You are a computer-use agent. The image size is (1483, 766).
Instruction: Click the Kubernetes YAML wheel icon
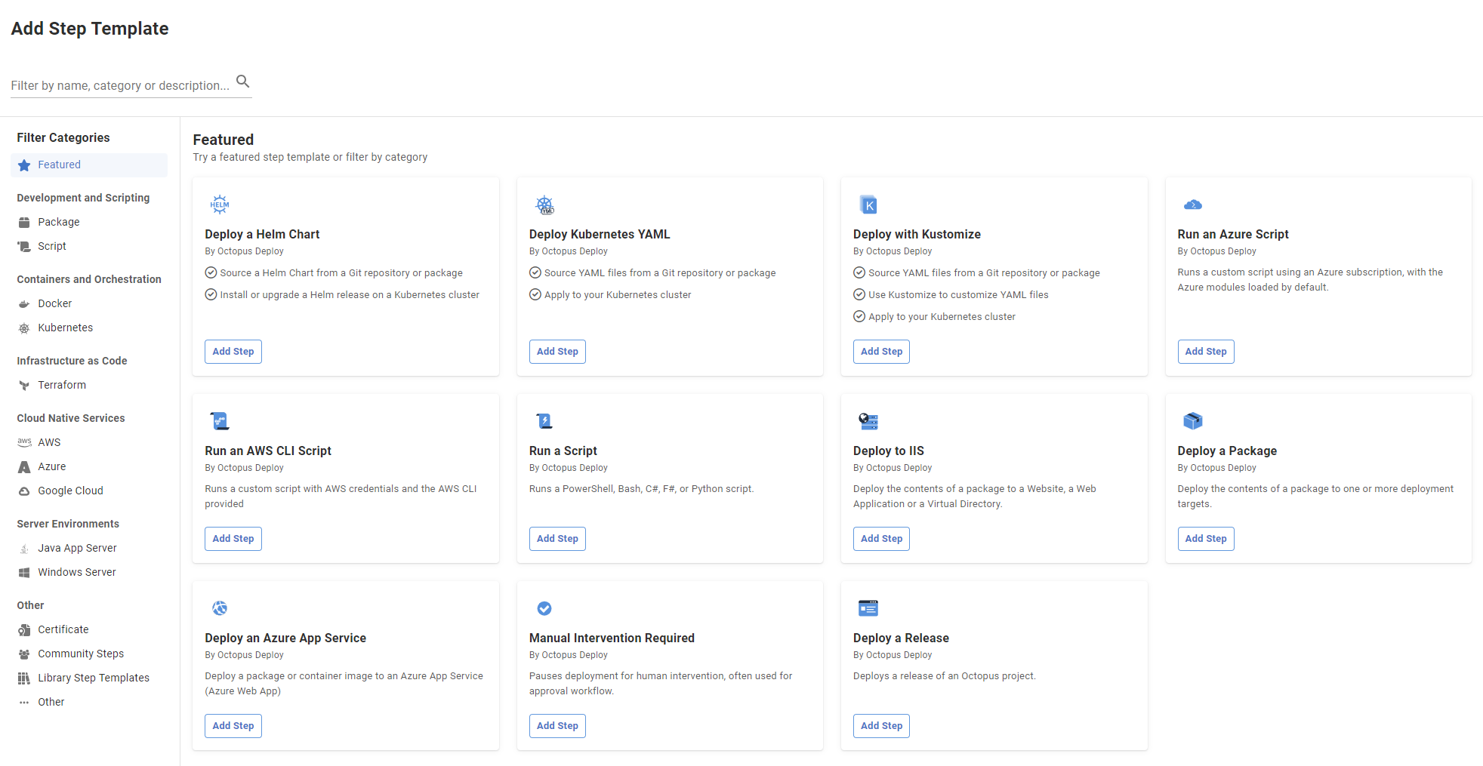coord(544,205)
